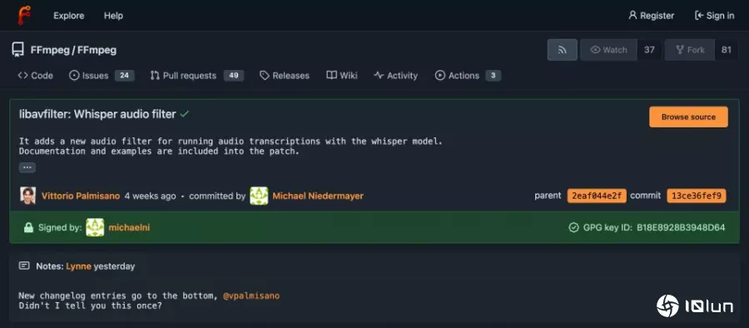
Task: Switch to the Wiki tab
Action: click(x=342, y=76)
